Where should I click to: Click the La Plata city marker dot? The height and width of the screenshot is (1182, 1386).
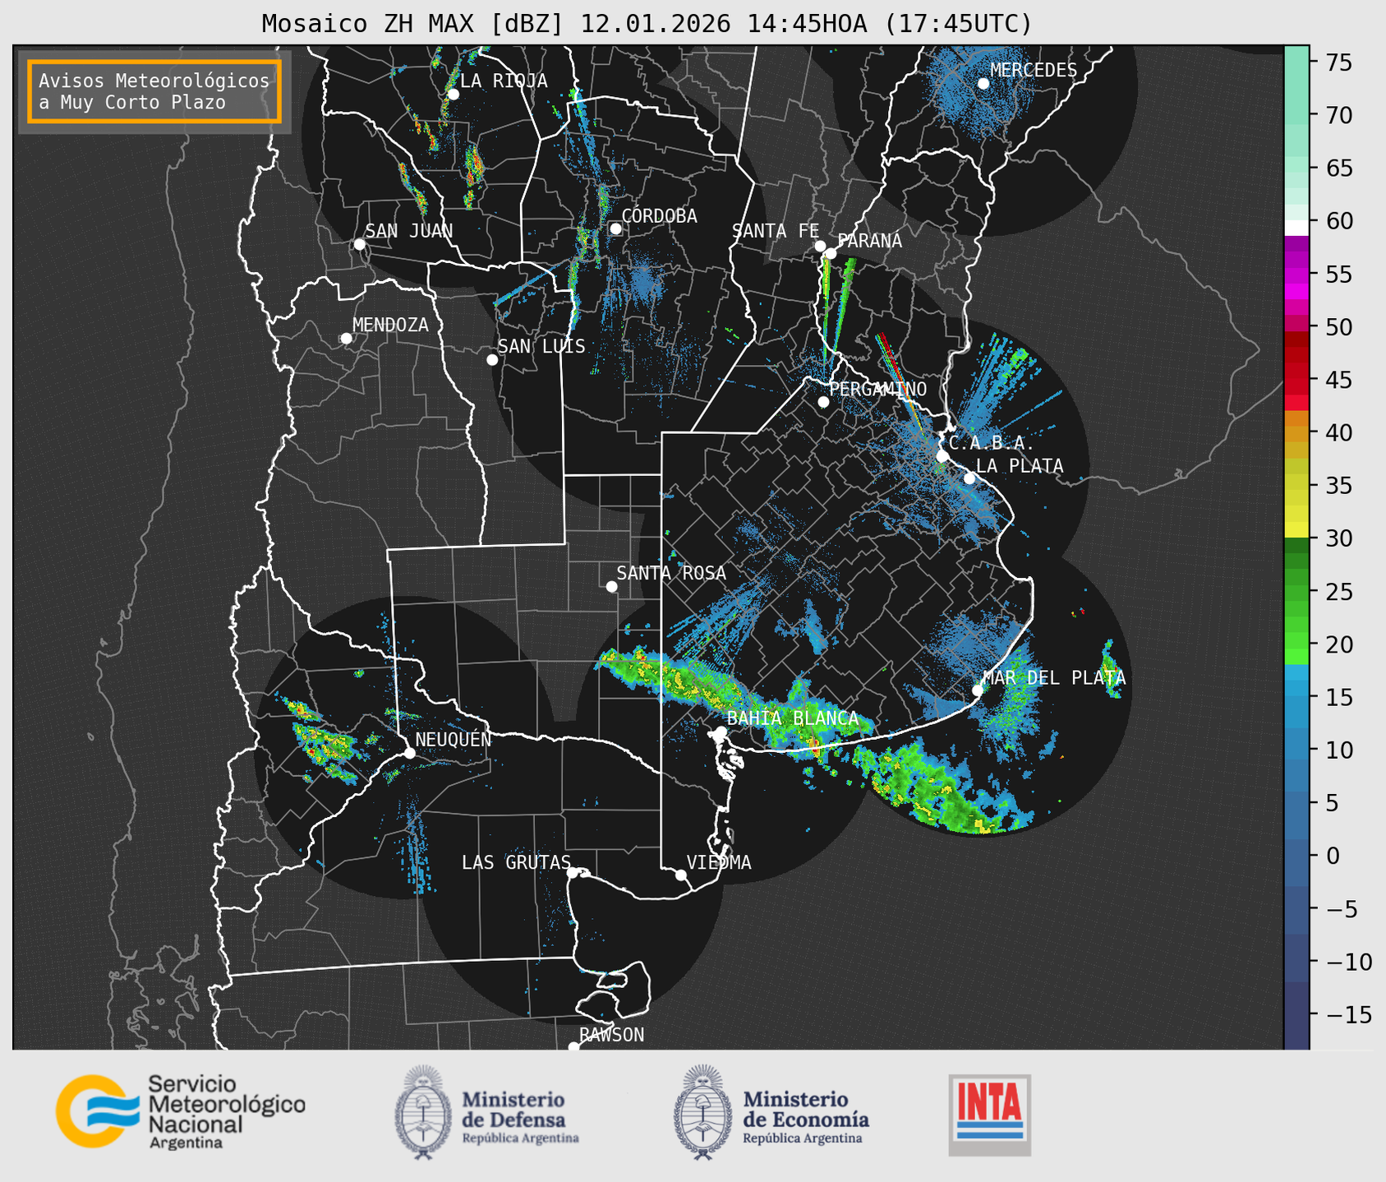(969, 478)
